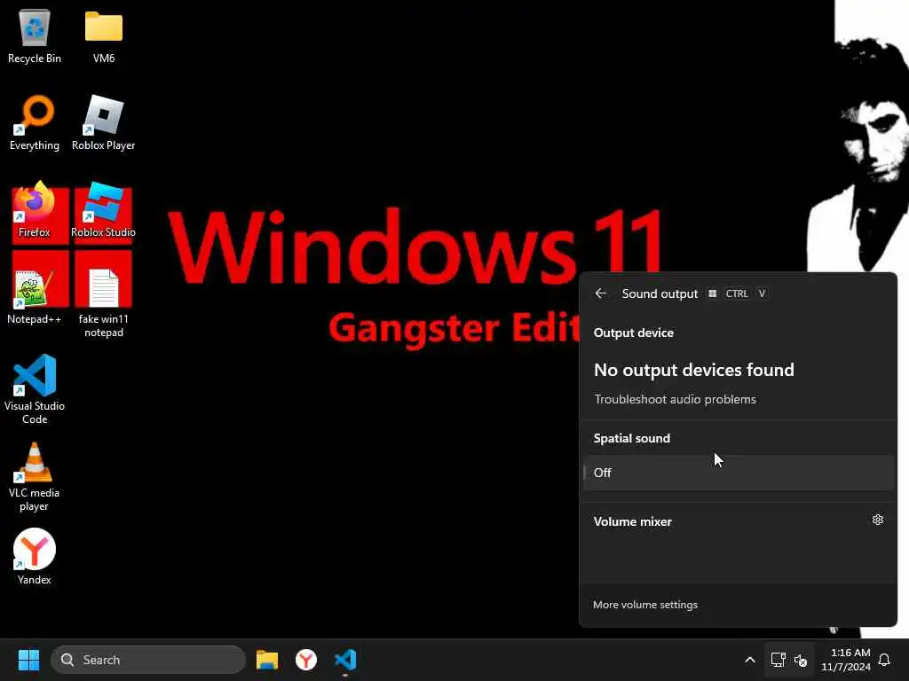909x681 pixels.
Task: Open Yandex browser from the taskbar
Action: pos(306,660)
